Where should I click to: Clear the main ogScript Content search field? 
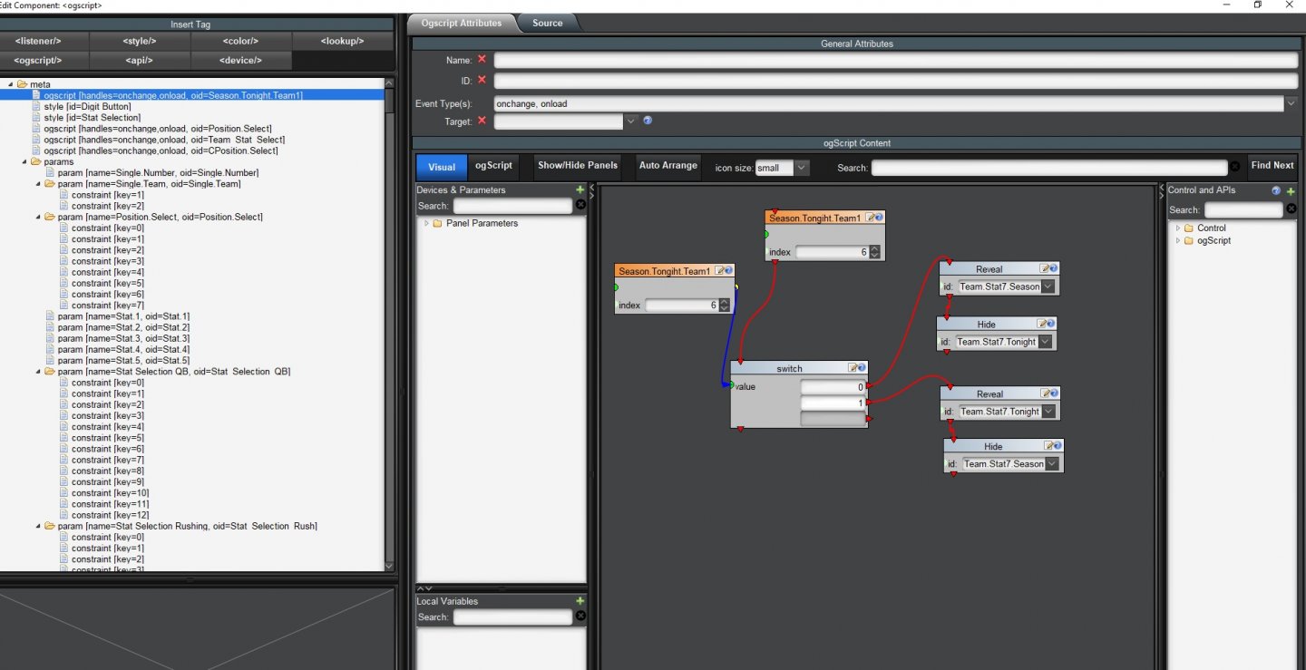tap(1234, 167)
